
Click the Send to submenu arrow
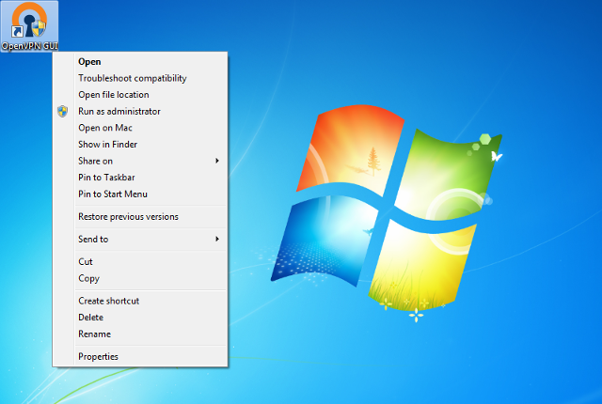click(x=217, y=240)
